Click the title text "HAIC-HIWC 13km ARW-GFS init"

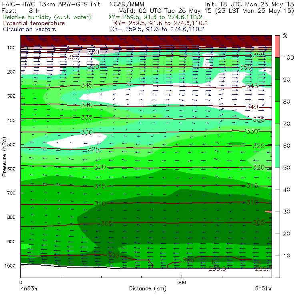point(51,4)
